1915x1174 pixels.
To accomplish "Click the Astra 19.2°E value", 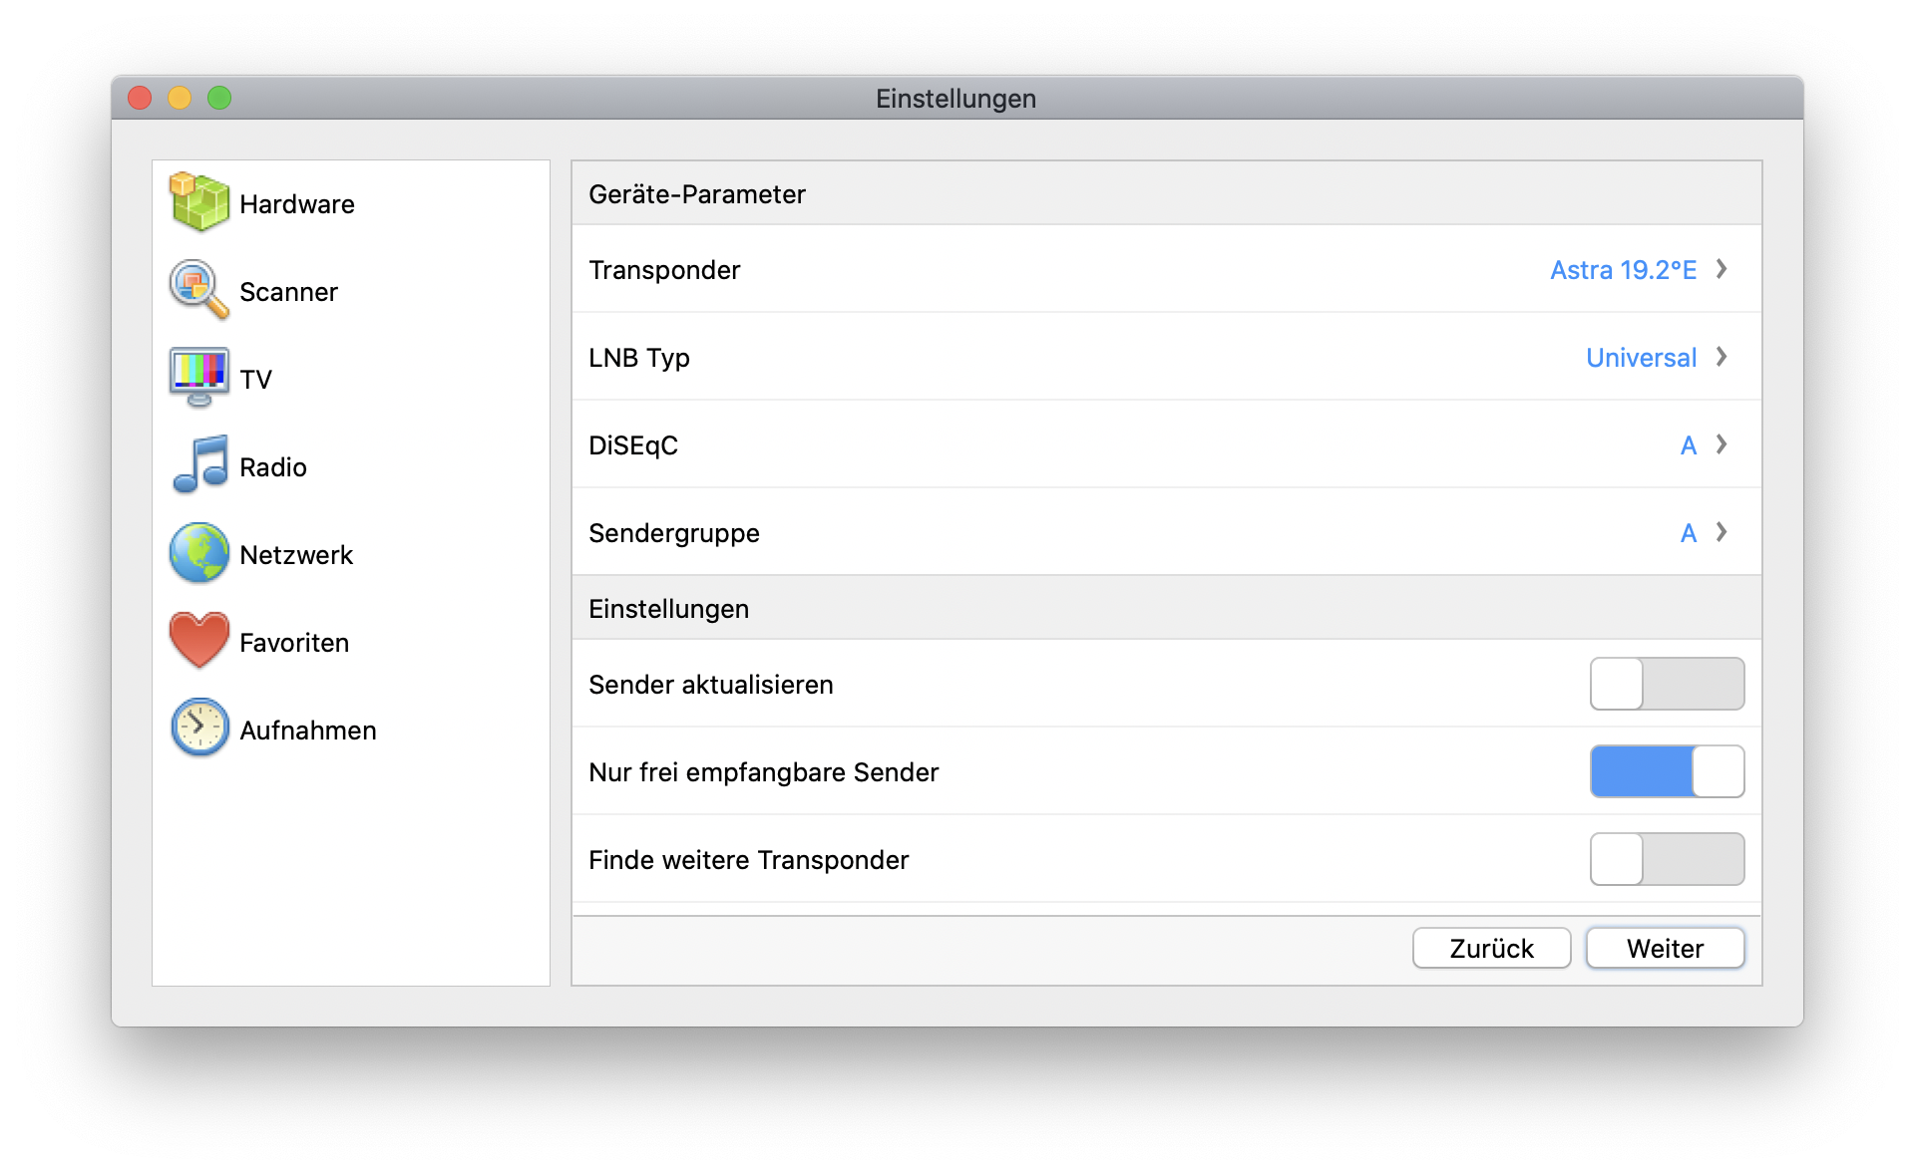I will click(1623, 270).
